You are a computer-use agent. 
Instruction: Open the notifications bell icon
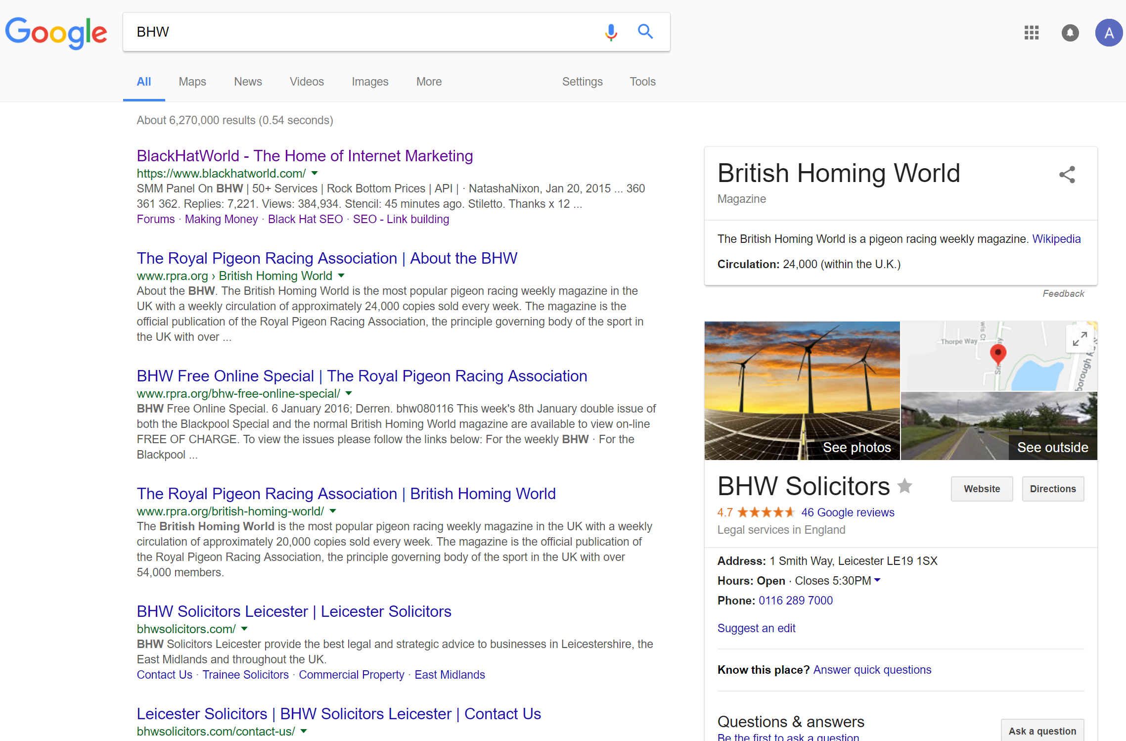pos(1070,33)
